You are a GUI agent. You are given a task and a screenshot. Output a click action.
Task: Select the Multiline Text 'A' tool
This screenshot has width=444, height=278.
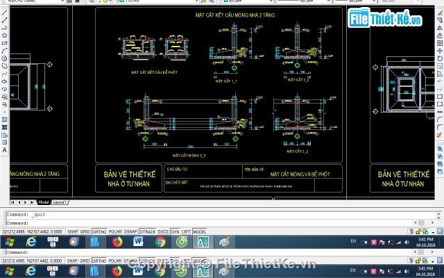click(x=4, y=150)
